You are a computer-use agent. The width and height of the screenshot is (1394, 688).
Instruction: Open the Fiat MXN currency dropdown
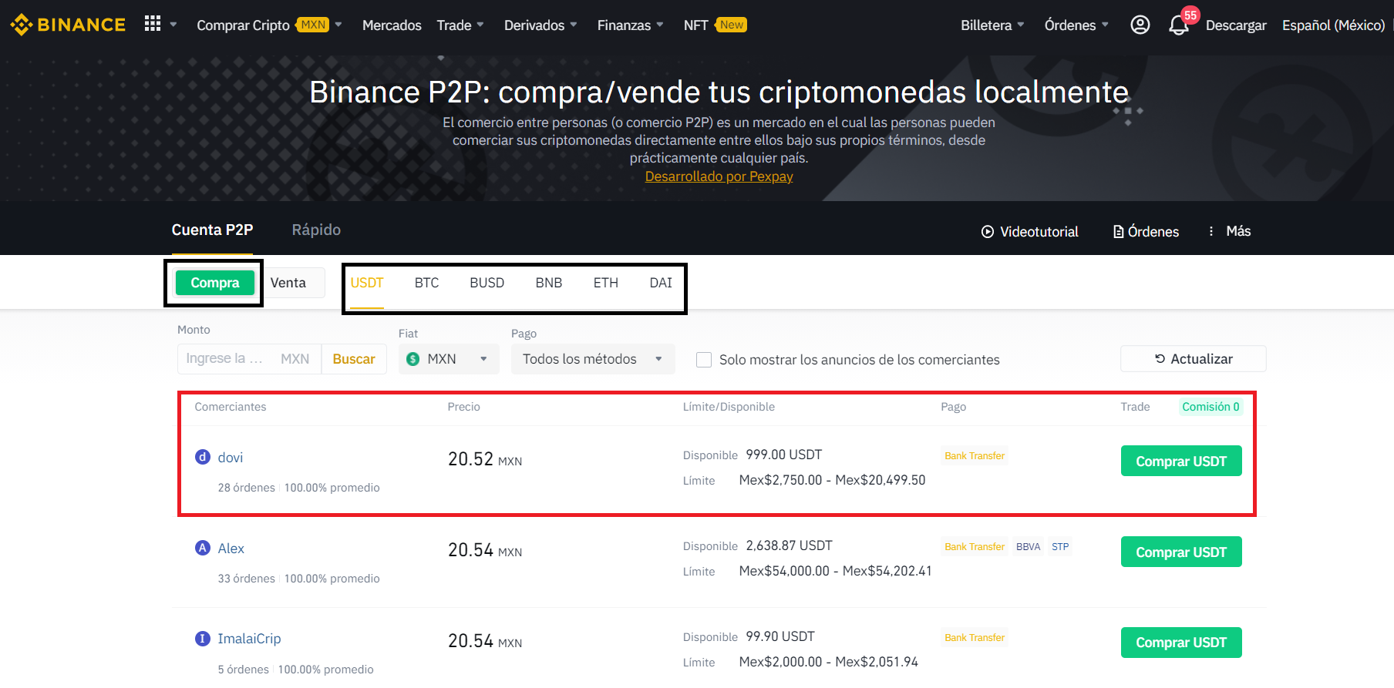point(449,359)
